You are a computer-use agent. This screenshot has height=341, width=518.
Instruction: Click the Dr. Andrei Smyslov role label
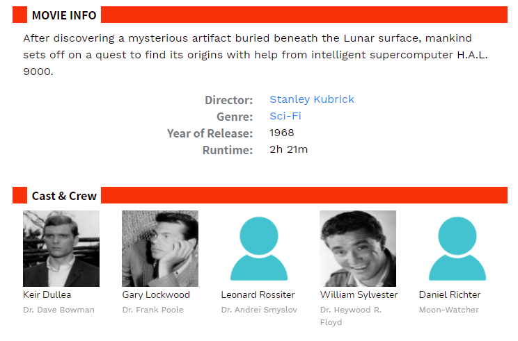[x=259, y=310]
